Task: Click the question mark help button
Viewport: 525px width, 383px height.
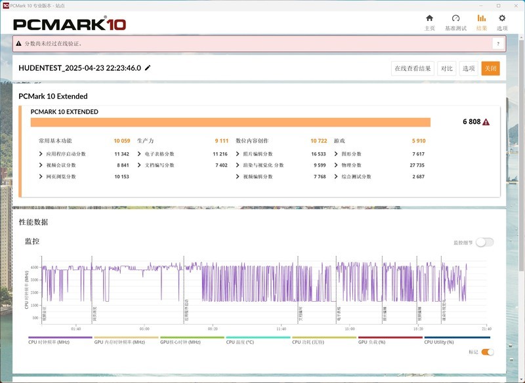Action: [498, 44]
